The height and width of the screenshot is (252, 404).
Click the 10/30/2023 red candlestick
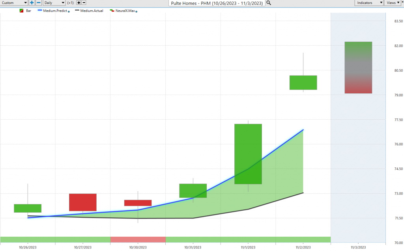138,203
